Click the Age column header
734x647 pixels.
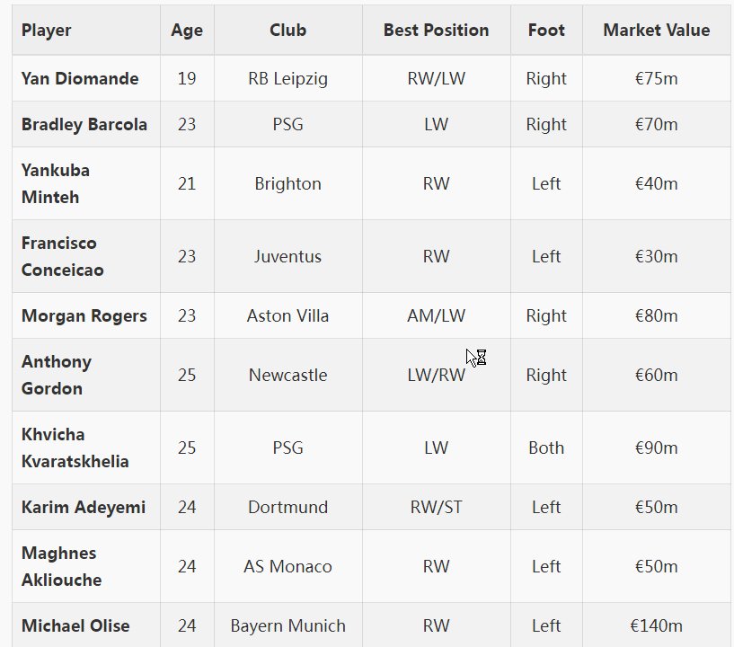click(187, 30)
